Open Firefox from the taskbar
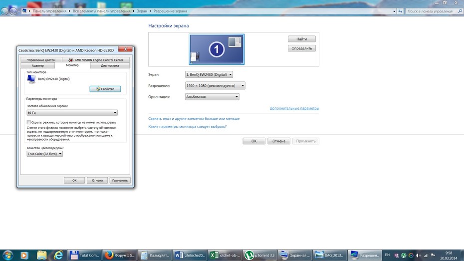Viewport: 464px width, 261px height. pos(120,255)
